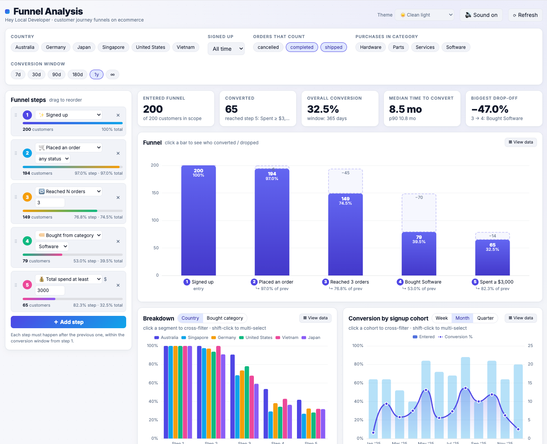Image resolution: width=547 pixels, height=444 pixels.
Task: Click step number 5 badge in funnel steps list
Action: coord(27,285)
